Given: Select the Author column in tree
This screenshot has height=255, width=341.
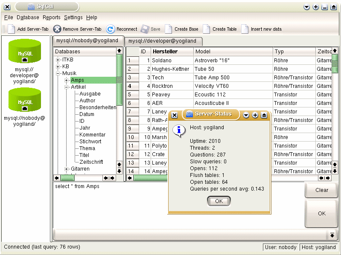Looking at the screenshot, I should pos(87,101).
